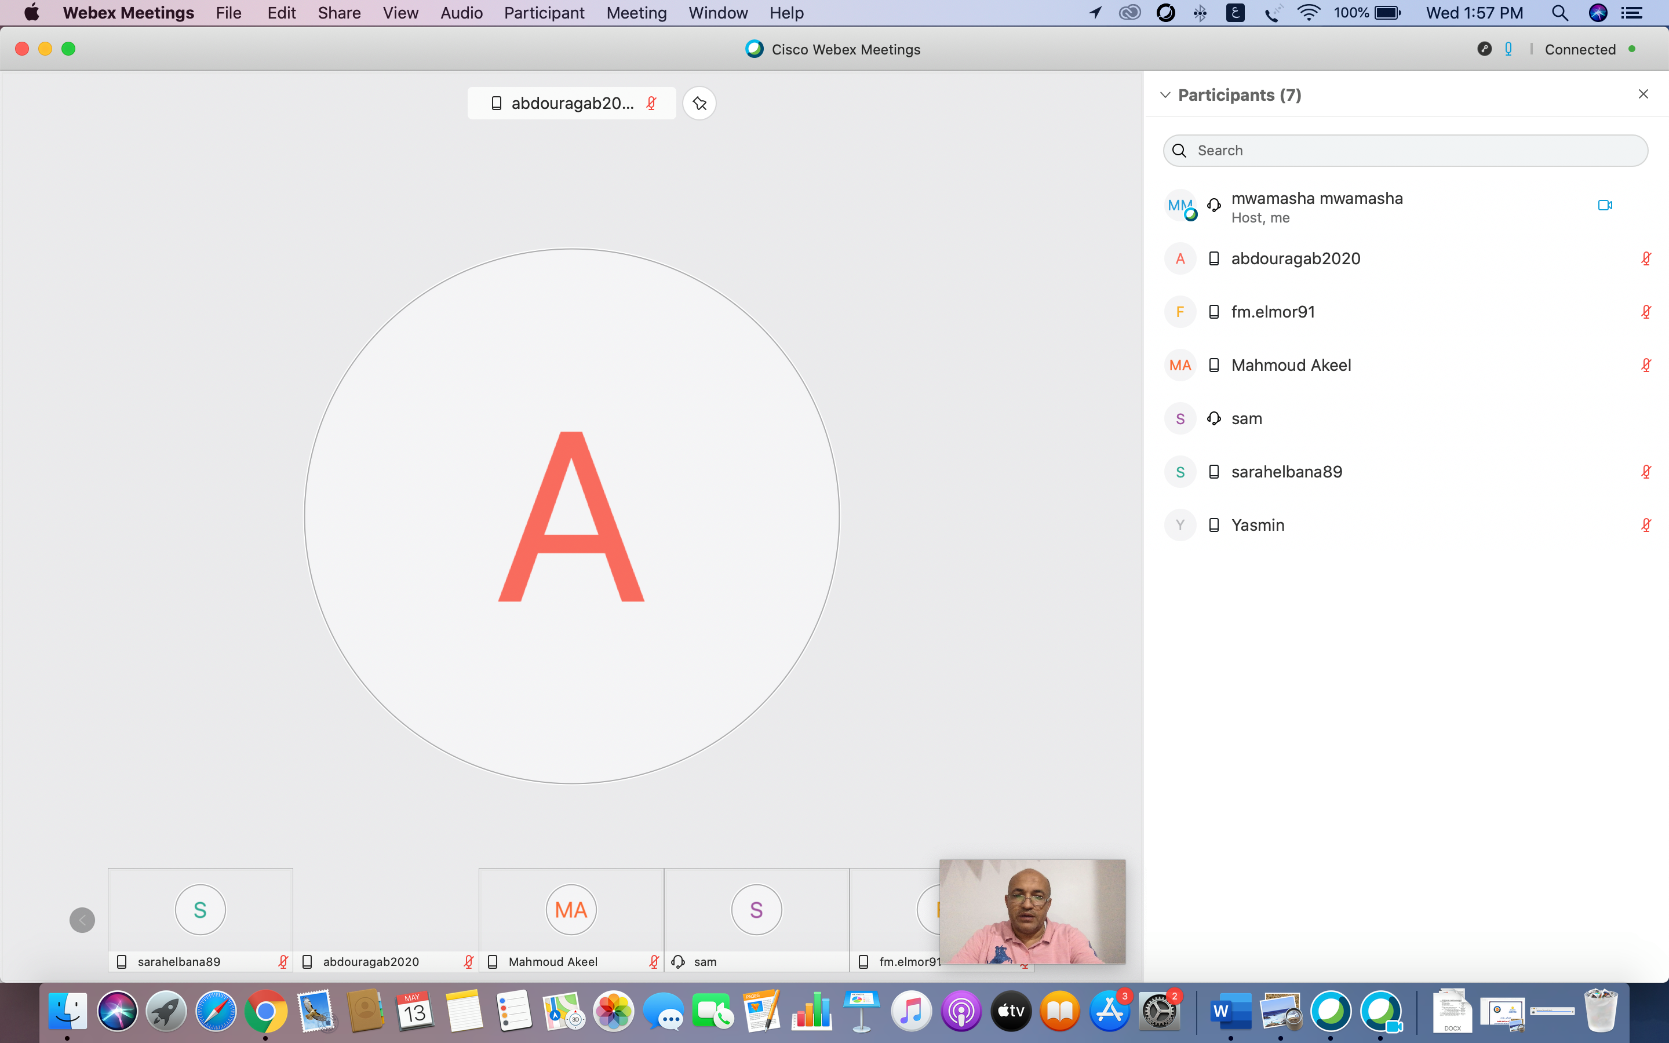Open the Meeting menu
The height and width of the screenshot is (1043, 1669).
coord(636,13)
